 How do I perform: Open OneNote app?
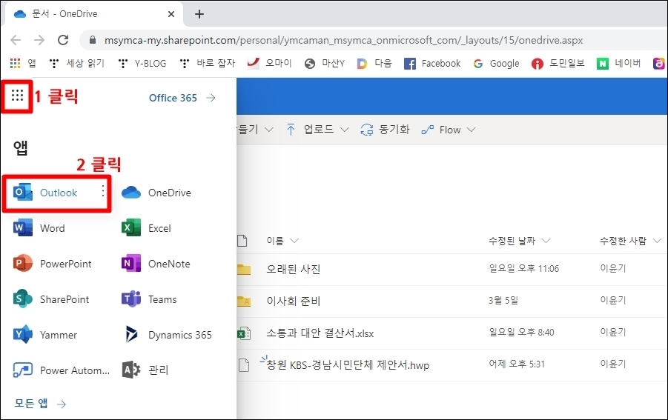(156, 264)
